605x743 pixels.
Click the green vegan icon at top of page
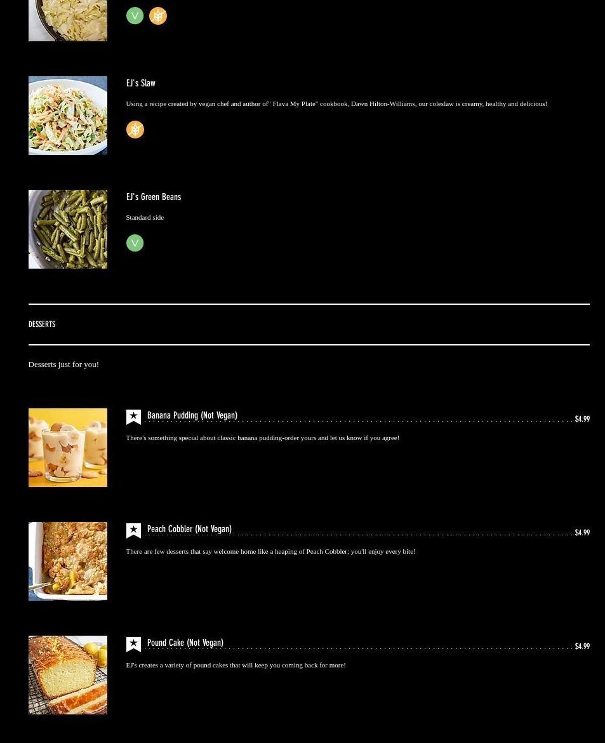[x=135, y=16]
